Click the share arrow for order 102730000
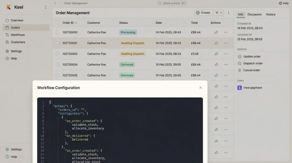This screenshot has height=163, width=292. click(x=216, y=32)
